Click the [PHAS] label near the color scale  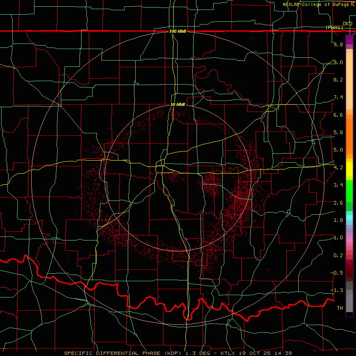[334, 28]
